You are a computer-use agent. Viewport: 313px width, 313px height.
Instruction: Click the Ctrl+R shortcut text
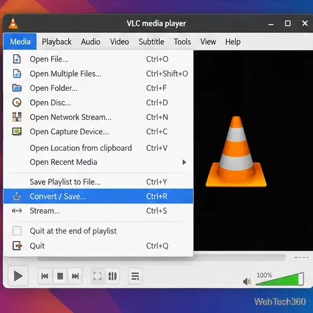click(156, 196)
